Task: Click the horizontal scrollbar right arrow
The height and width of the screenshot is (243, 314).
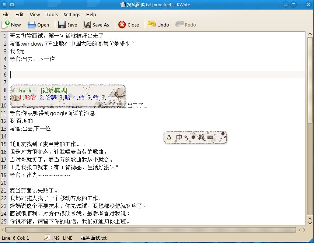Action: 304,230
